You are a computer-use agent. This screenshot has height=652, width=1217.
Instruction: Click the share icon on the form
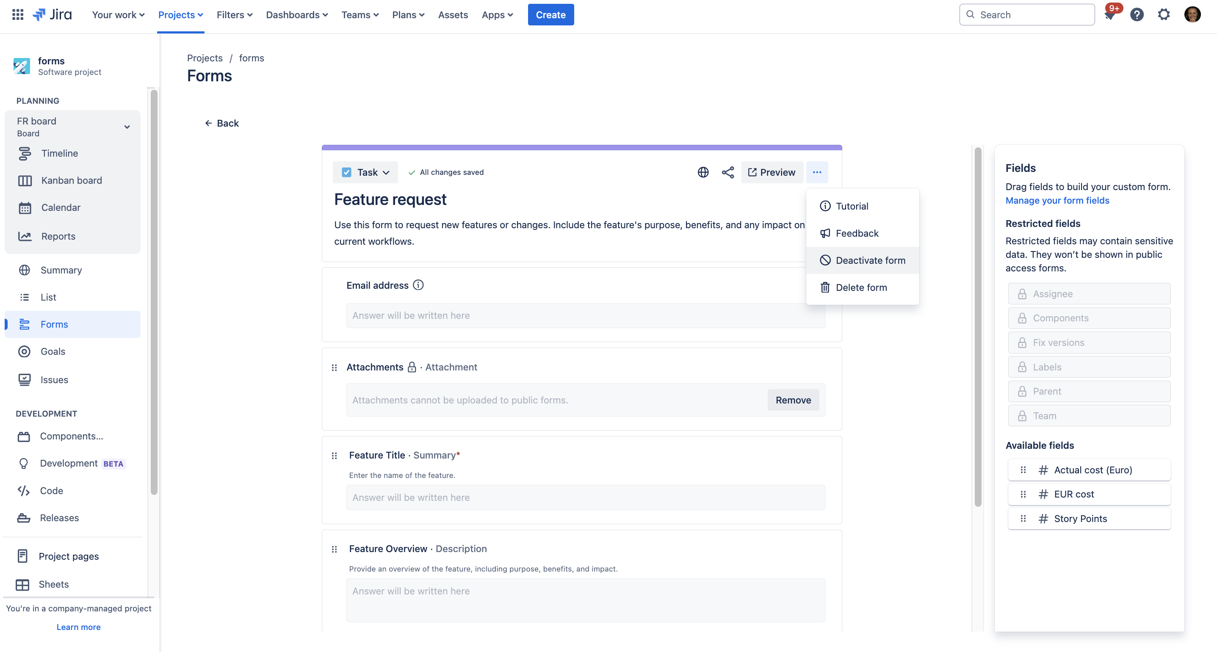pos(727,172)
